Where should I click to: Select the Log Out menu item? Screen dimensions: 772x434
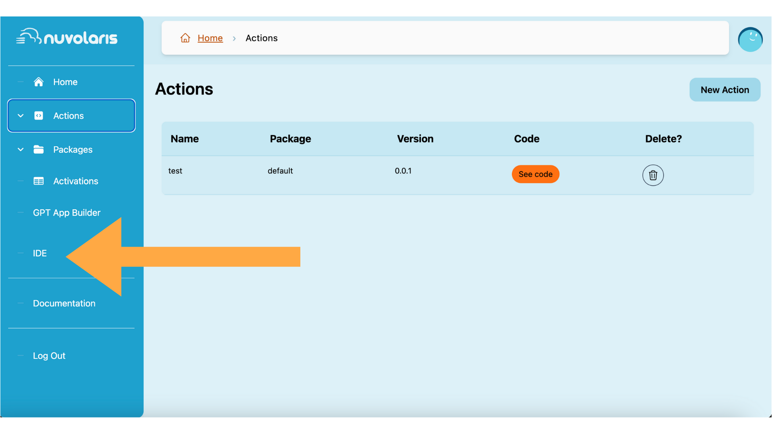coord(49,355)
